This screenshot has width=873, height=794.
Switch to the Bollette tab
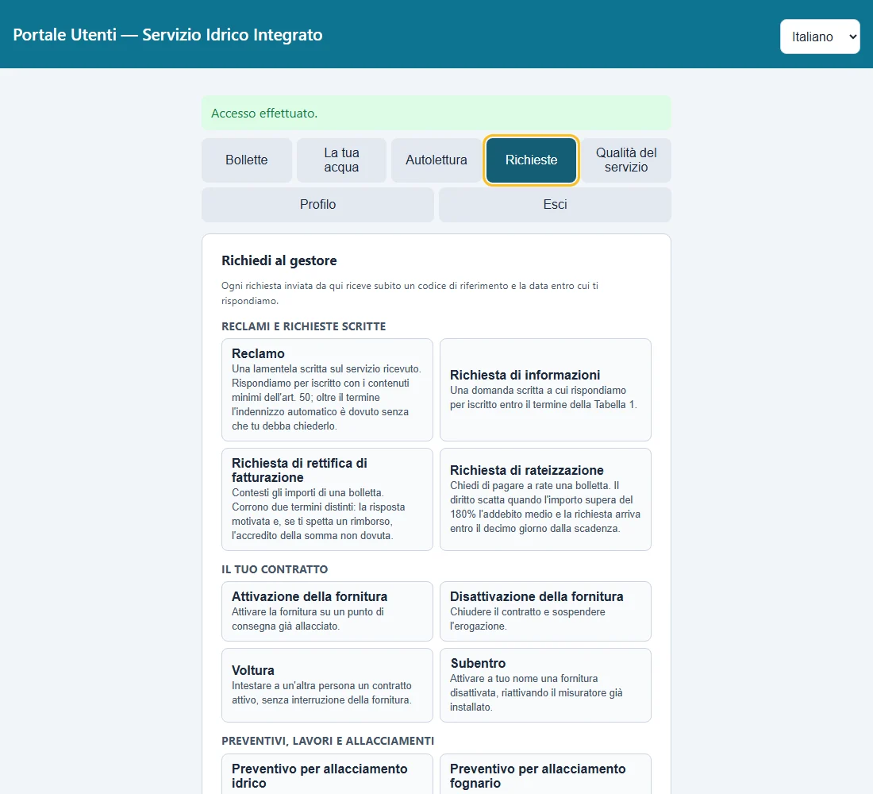pyautogui.click(x=247, y=160)
